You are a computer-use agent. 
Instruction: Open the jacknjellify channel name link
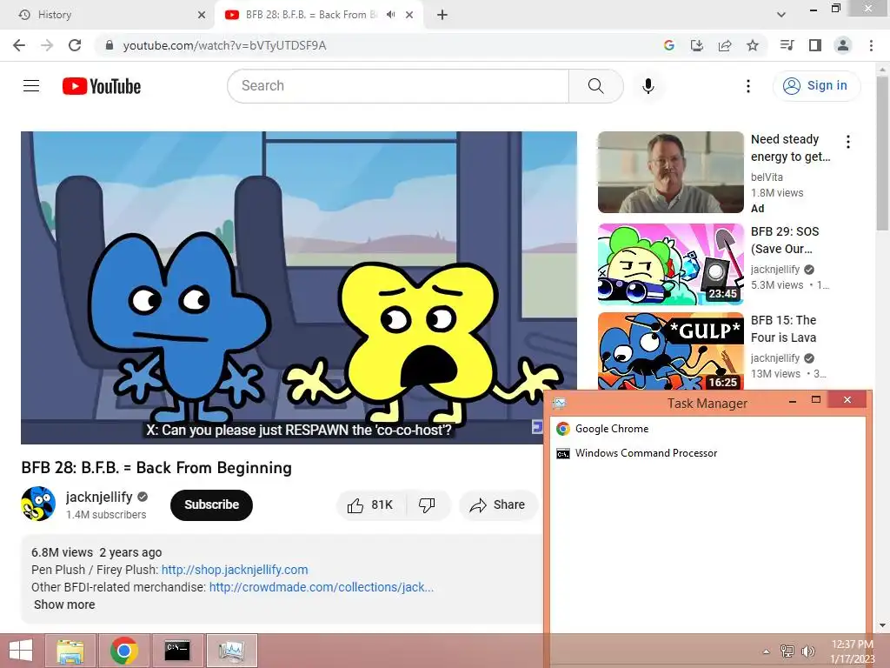click(x=99, y=497)
